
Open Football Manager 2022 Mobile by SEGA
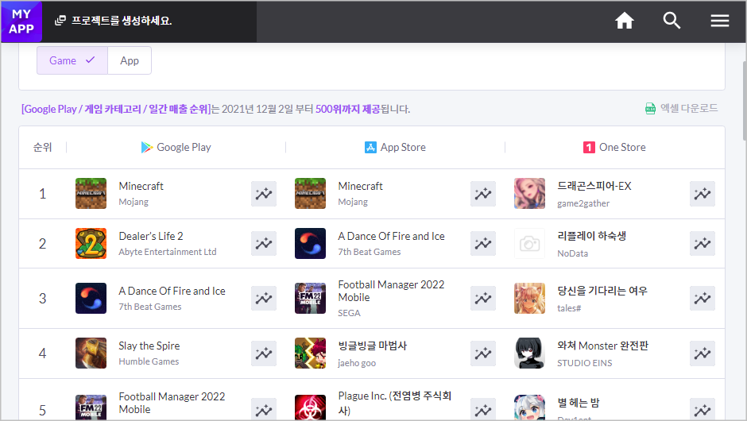pyautogui.click(x=391, y=291)
